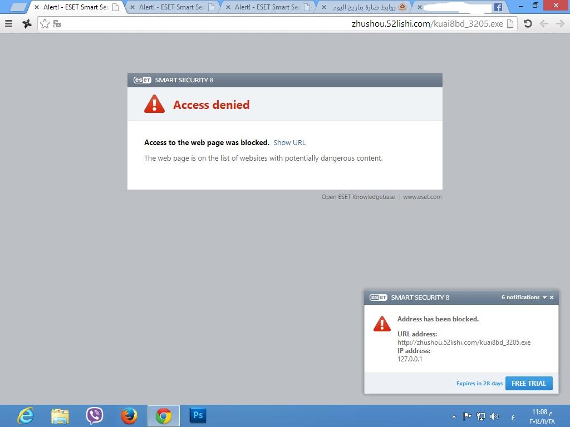Select the blocked URL text in notification
Image resolution: width=570 pixels, height=427 pixels.
[464, 342]
